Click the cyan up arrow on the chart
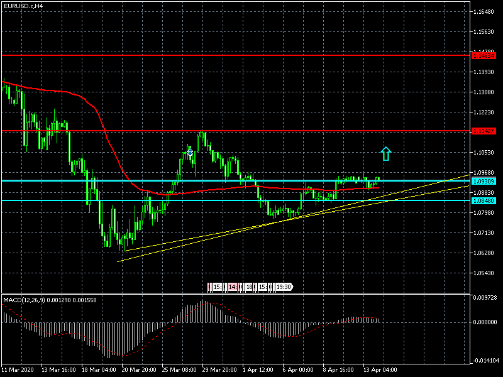This screenshot has height=377, width=503. click(386, 153)
